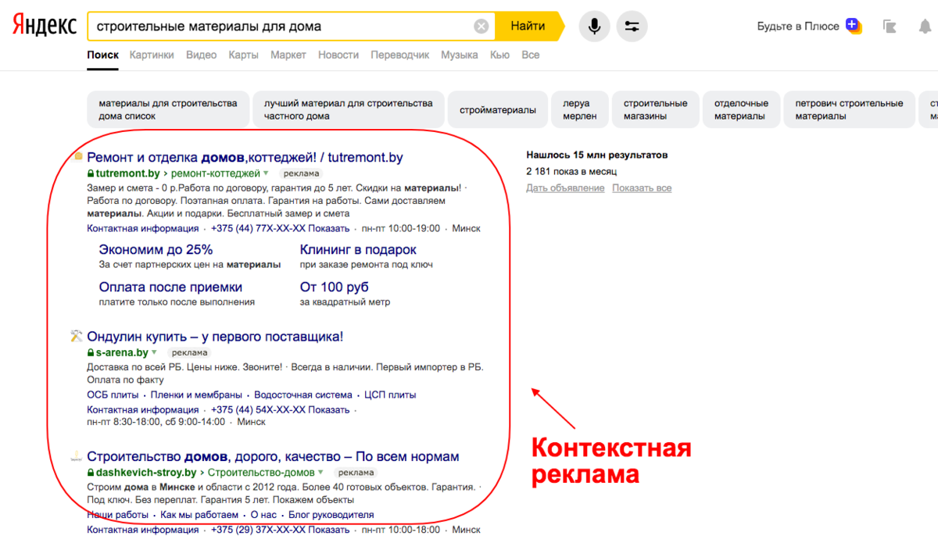Open Контактная информация under the tutremont.by ad
The image size is (938, 536).
(143, 228)
